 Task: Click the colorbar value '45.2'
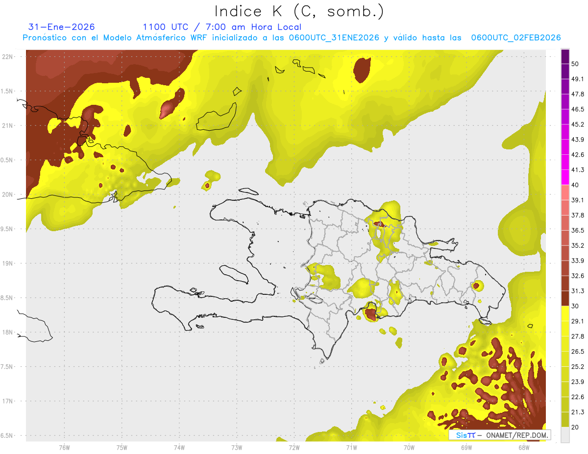(577, 124)
